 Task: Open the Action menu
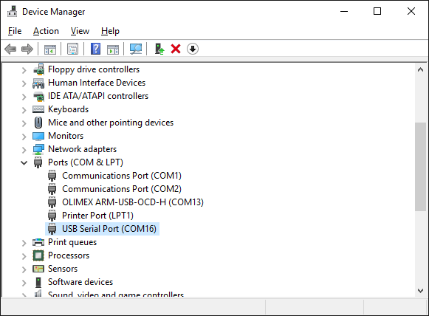click(46, 31)
